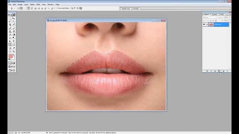Click the Background layer thumbnail
The height and width of the screenshot is (134, 239).
(211, 25)
